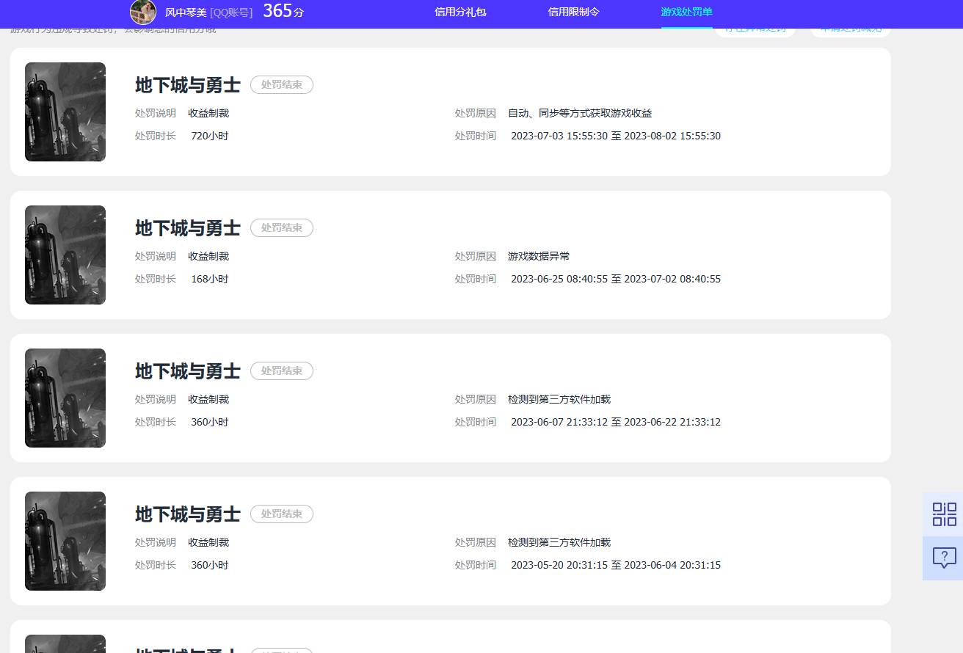The width and height of the screenshot is (963, 653).
Task: Click time range 2023-05-20 20:31:15 至 2023-06-04
Action: [x=616, y=565]
